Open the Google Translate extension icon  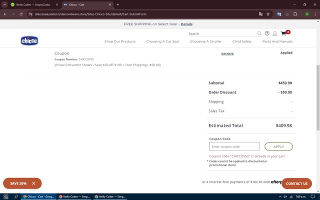279,14
